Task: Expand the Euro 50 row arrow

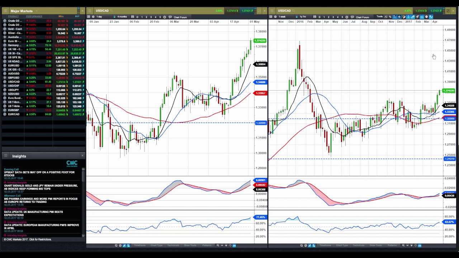Action: 5,41
